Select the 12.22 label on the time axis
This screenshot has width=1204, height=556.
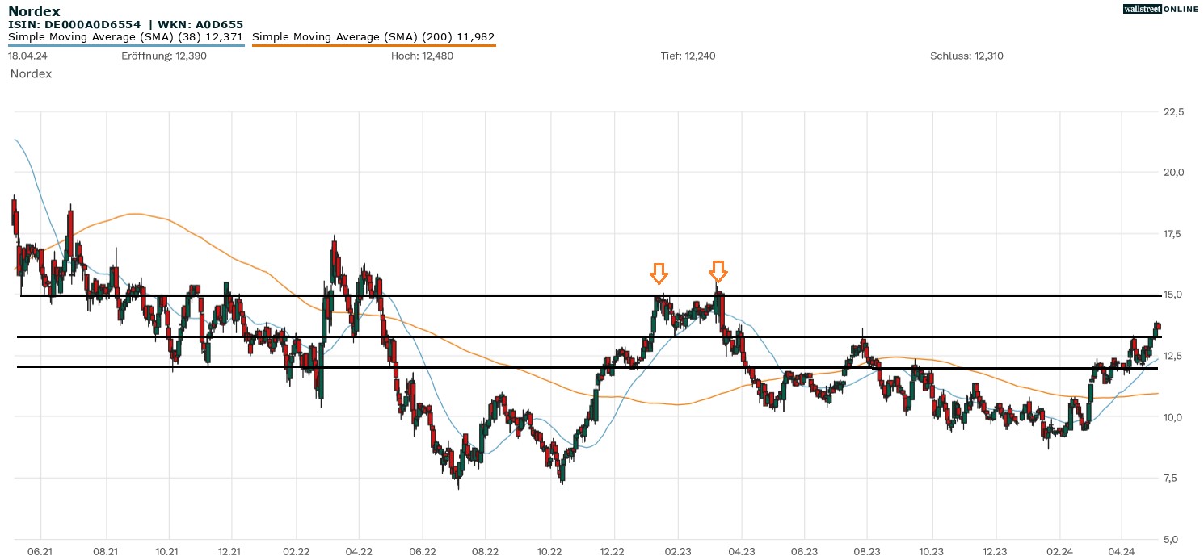pyautogui.click(x=613, y=551)
